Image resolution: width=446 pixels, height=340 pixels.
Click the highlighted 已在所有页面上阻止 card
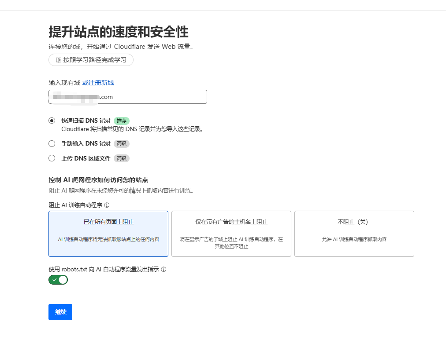click(108, 234)
